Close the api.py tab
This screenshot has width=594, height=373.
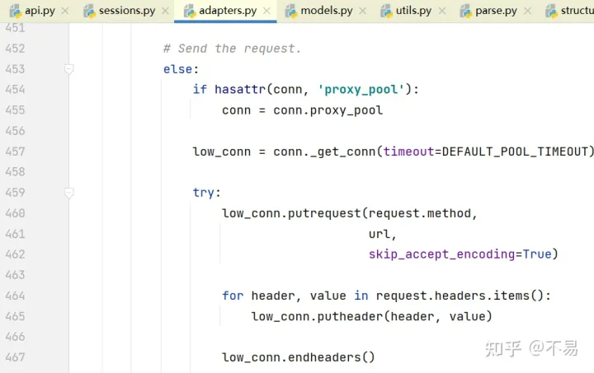[x=65, y=11]
